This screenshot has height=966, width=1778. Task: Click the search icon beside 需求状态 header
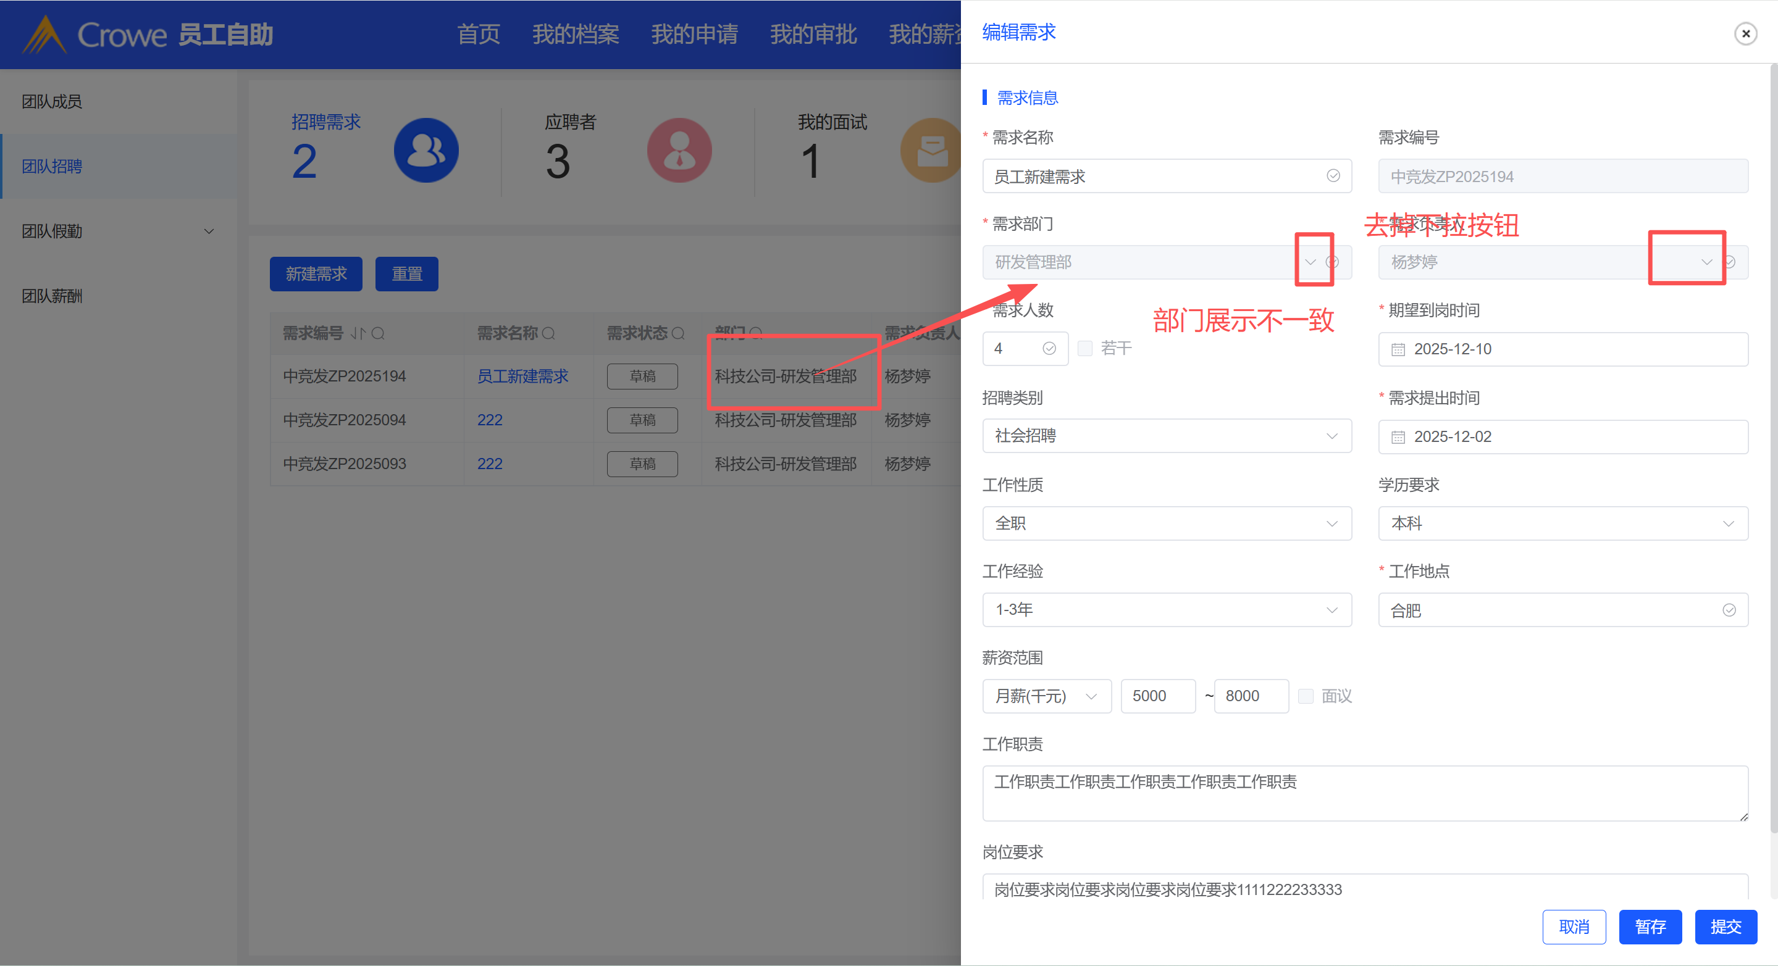click(x=678, y=334)
